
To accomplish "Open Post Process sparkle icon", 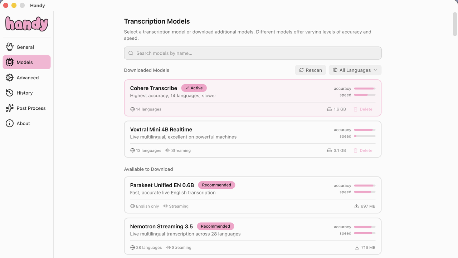I will click(x=10, y=108).
